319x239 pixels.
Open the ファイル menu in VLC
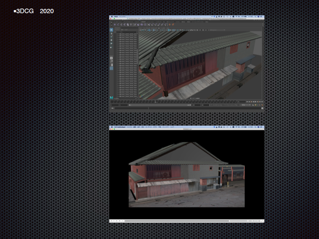(x=129, y=127)
